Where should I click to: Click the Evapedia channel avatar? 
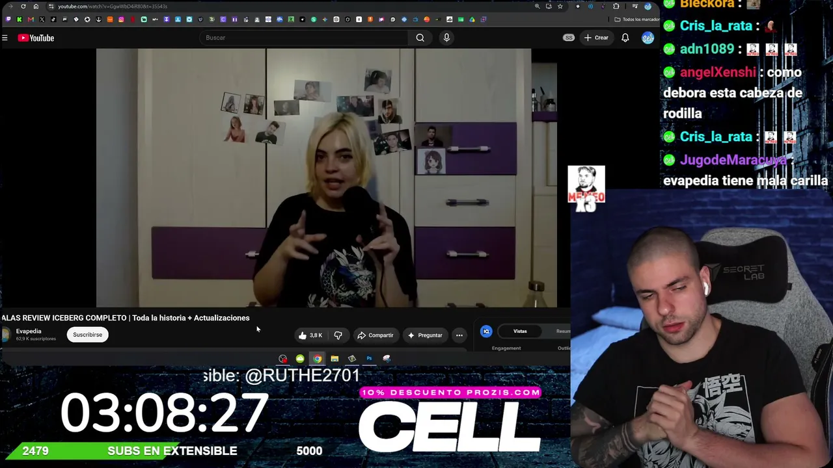[x=6, y=334]
